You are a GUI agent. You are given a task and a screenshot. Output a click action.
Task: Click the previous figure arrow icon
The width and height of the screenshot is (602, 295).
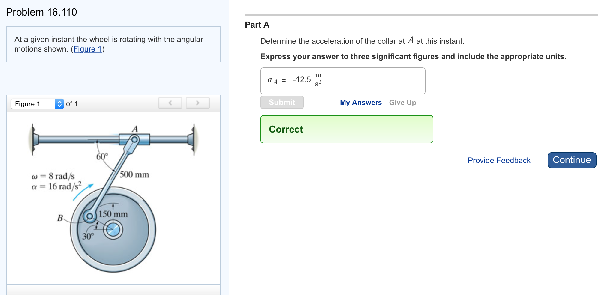coord(170,103)
